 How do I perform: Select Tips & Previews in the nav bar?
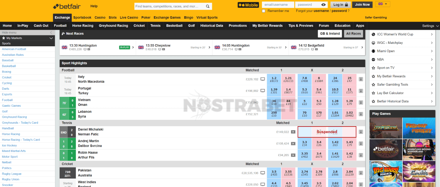301,26
